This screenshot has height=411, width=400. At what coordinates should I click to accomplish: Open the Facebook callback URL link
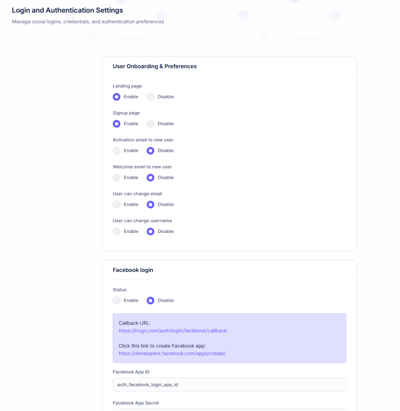(x=173, y=331)
